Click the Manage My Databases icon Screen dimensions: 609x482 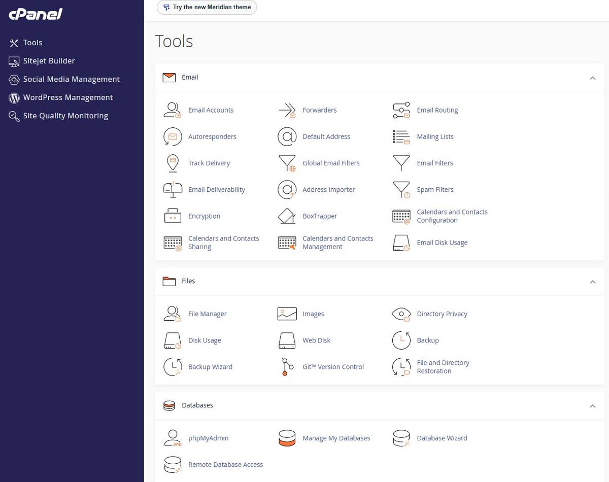[287, 438]
